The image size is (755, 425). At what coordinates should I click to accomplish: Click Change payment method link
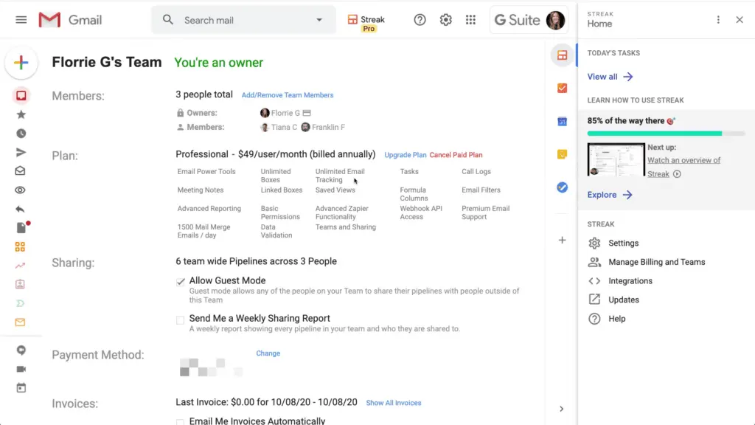coord(268,353)
